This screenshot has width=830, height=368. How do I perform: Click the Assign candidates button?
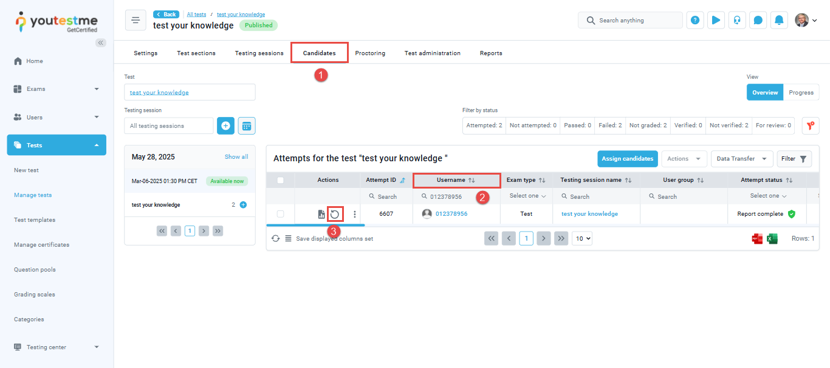(x=627, y=159)
